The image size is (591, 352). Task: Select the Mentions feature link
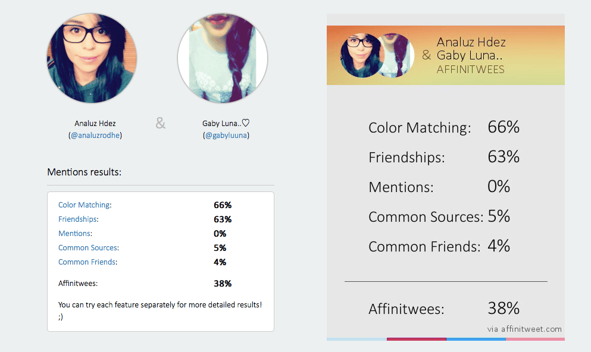74,234
